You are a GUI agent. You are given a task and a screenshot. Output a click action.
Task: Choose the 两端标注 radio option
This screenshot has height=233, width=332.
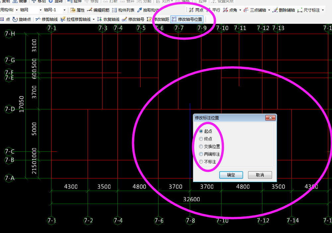point(209,154)
